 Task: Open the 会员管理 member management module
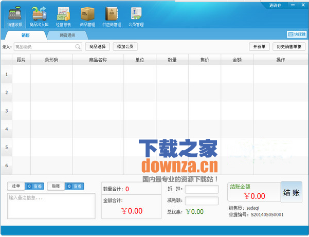point(136,17)
